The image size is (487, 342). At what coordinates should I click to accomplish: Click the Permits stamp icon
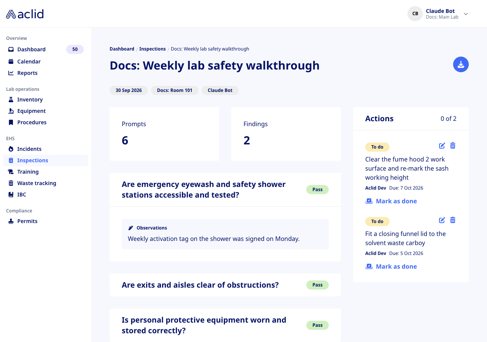(x=11, y=221)
